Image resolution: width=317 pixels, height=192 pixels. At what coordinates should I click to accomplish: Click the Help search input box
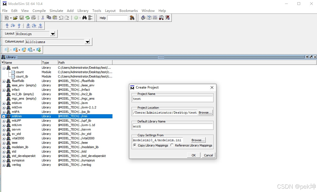click(x=117, y=18)
